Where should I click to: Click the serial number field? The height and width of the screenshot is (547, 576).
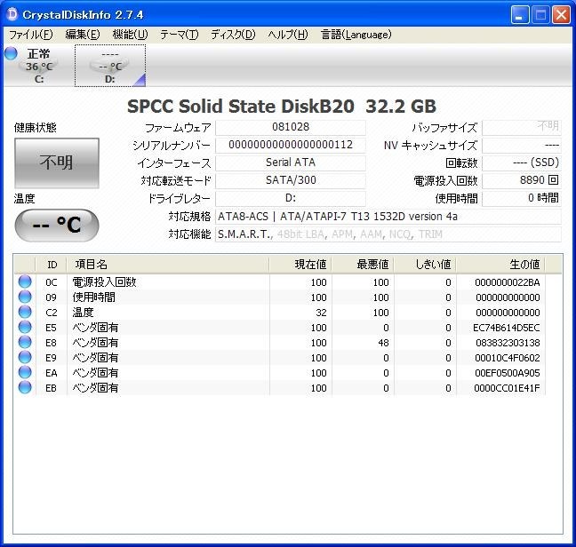pos(290,145)
